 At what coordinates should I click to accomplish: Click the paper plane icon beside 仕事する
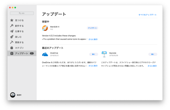coord(12,31)
